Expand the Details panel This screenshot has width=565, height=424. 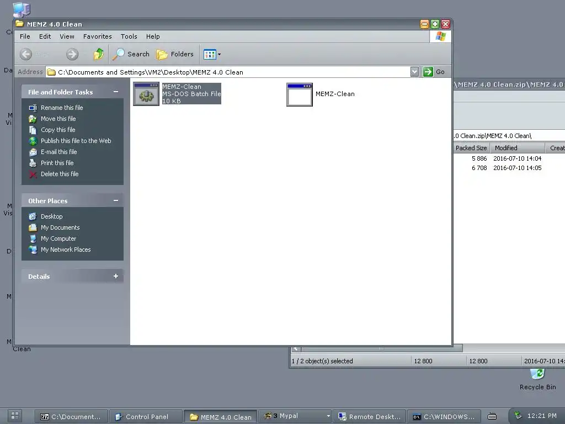[116, 276]
